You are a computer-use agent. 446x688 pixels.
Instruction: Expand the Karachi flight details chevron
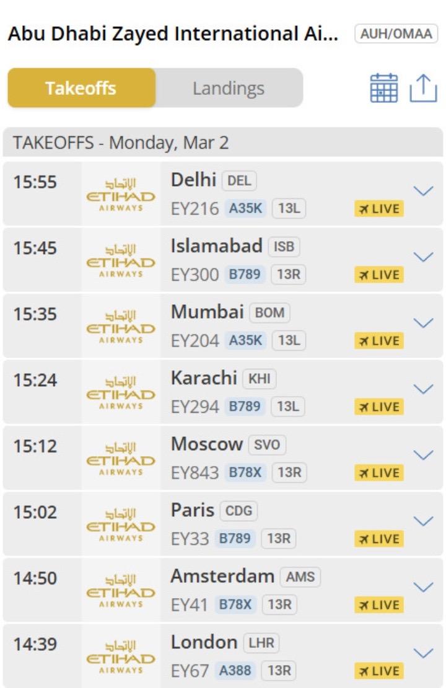(423, 389)
